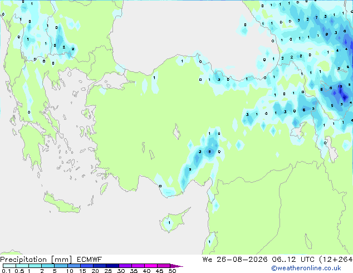Screen dimensions: 353x273
Task: Click the 20–25 mm legend swatch
Action: pyautogui.click(x=100, y=266)
